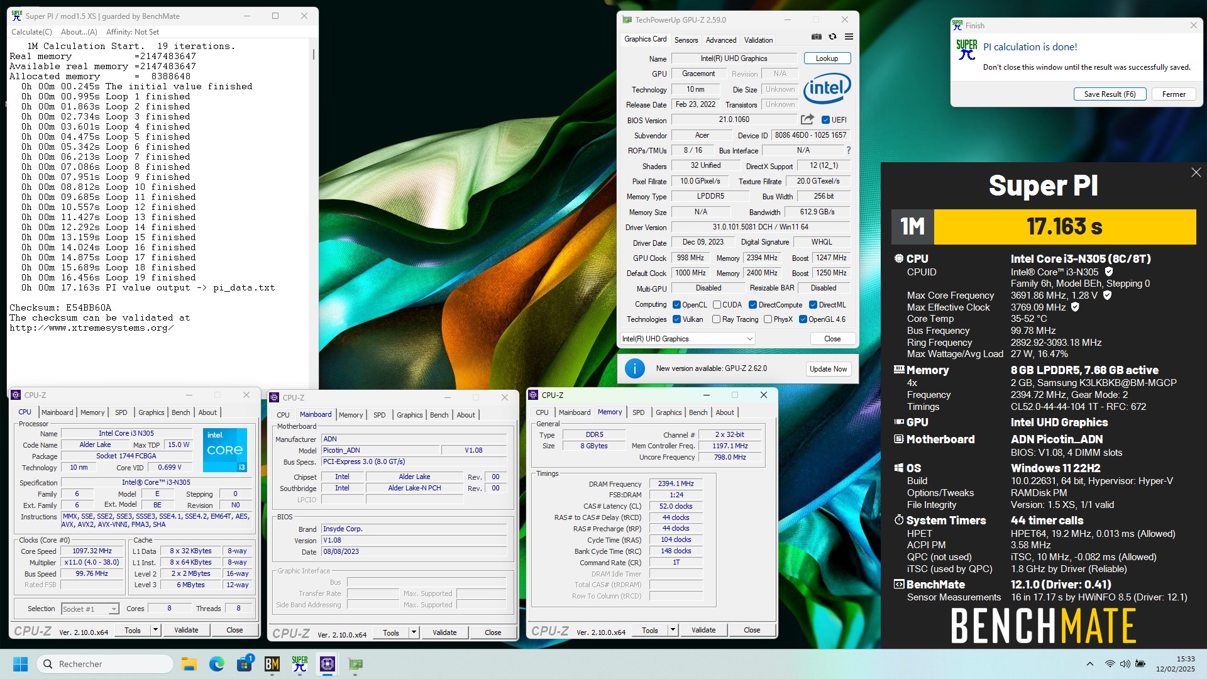Viewport: 1207px width, 679px height.
Task: Click GPU-Z refresh icon
Action: click(x=832, y=37)
